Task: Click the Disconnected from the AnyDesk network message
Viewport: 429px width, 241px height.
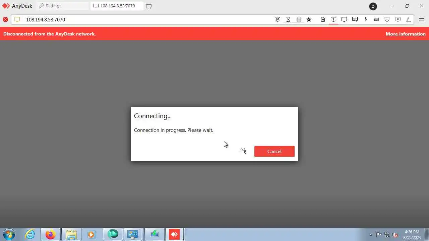Action: (x=50, y=34)
